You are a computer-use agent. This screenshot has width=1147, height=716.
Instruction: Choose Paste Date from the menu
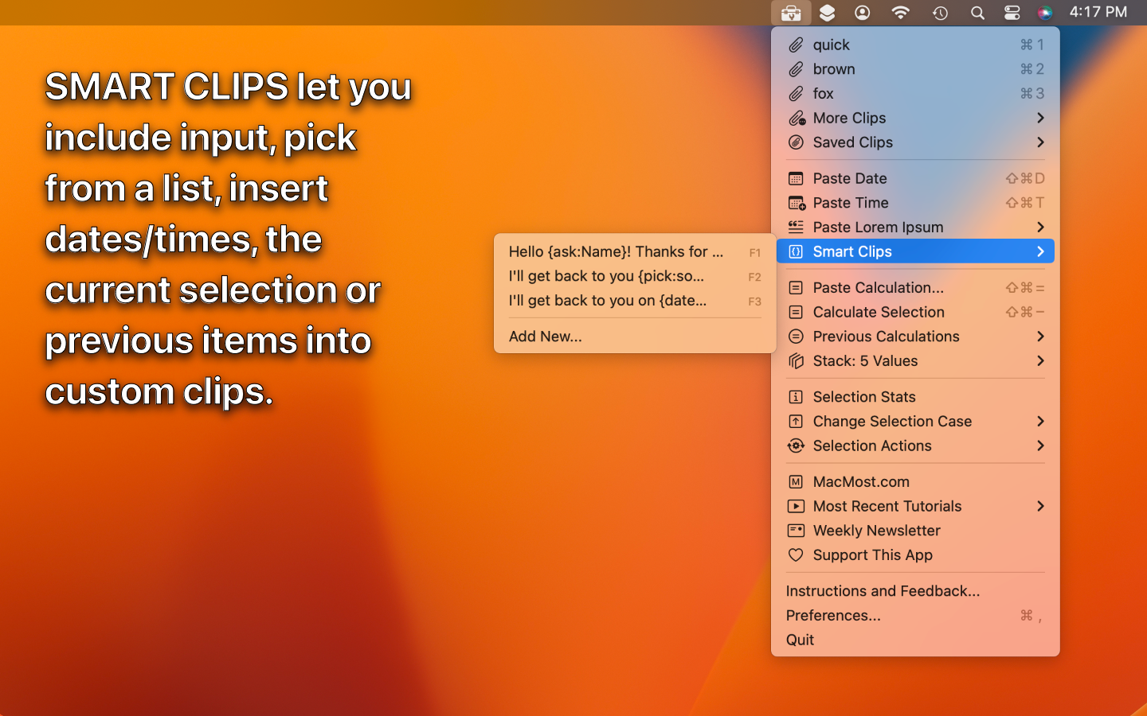pos(915,178)
